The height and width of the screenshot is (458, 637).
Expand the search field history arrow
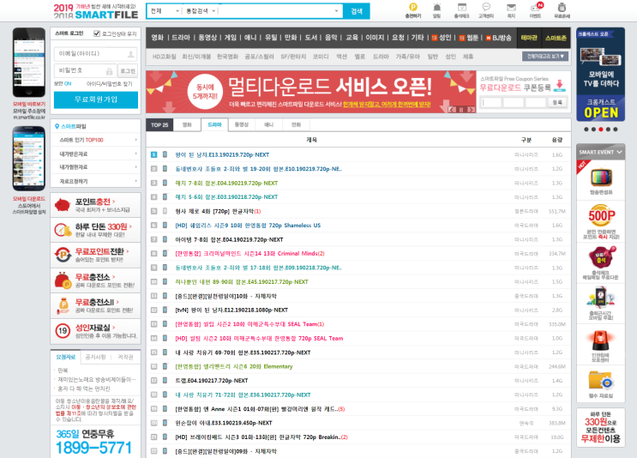[336, 11]
